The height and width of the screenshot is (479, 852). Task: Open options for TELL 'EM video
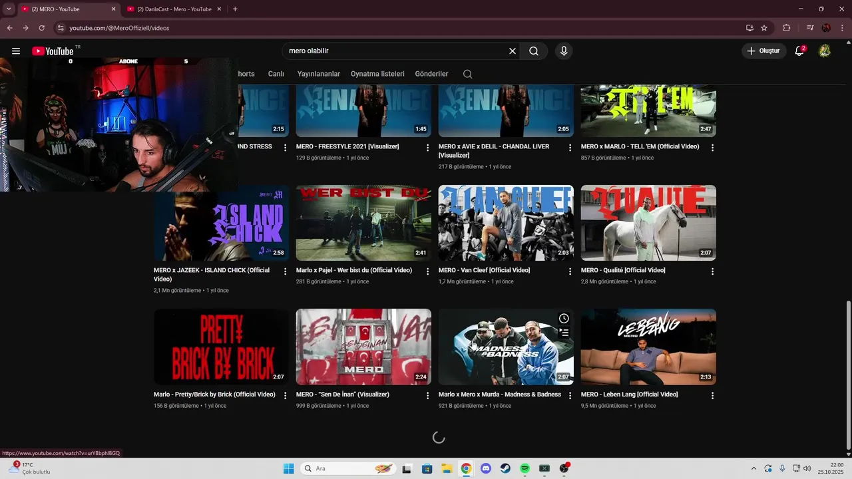(x=713, y=148)
